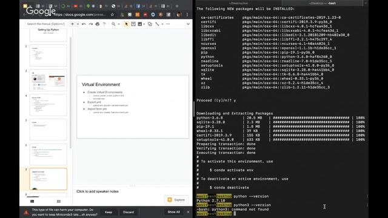The width and height of the screenshot is (388, 218).
Task: Open the new slide layout dropdown arrow
Action: click(78, 24)
